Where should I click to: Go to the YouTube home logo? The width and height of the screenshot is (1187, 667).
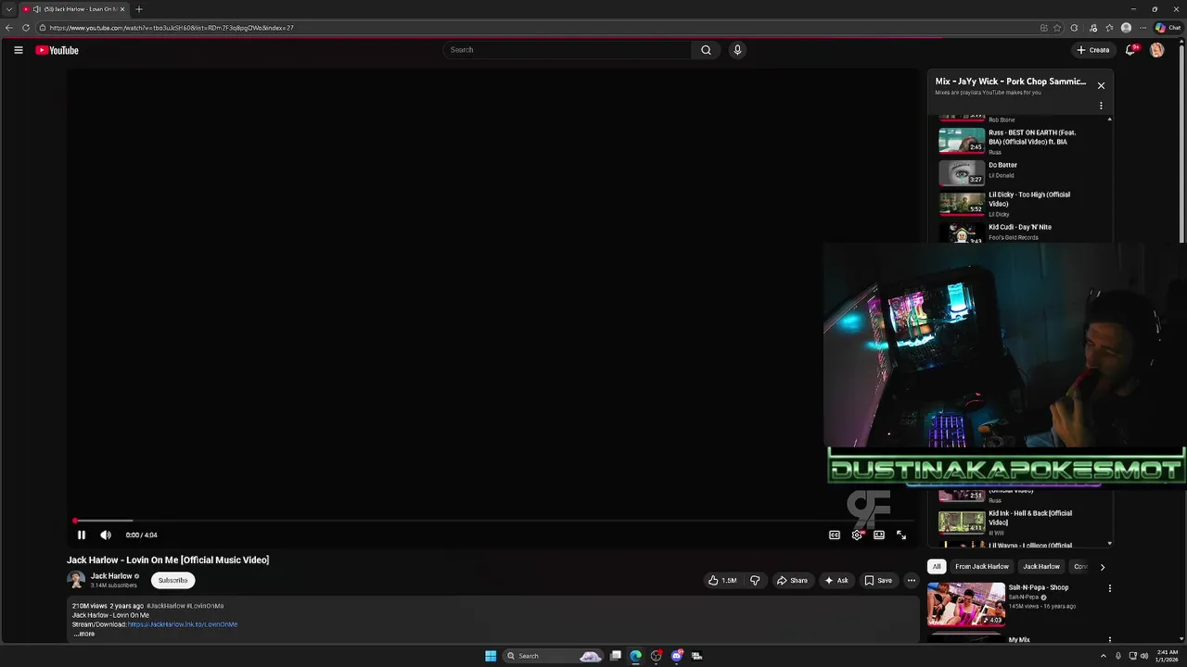57,50
